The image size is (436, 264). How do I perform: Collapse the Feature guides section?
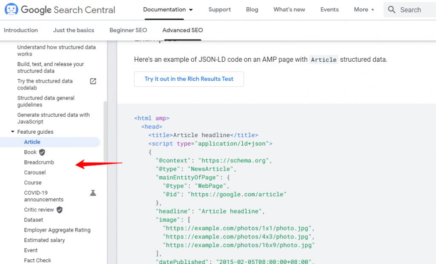[12, 132]
